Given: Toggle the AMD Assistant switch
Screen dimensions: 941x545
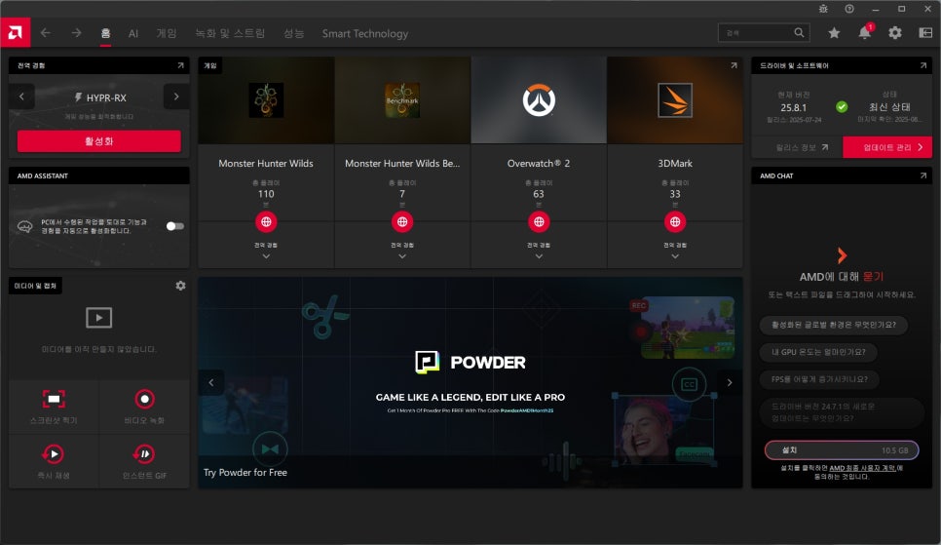Looking at the screenshot, I should [x=174, y=226].
